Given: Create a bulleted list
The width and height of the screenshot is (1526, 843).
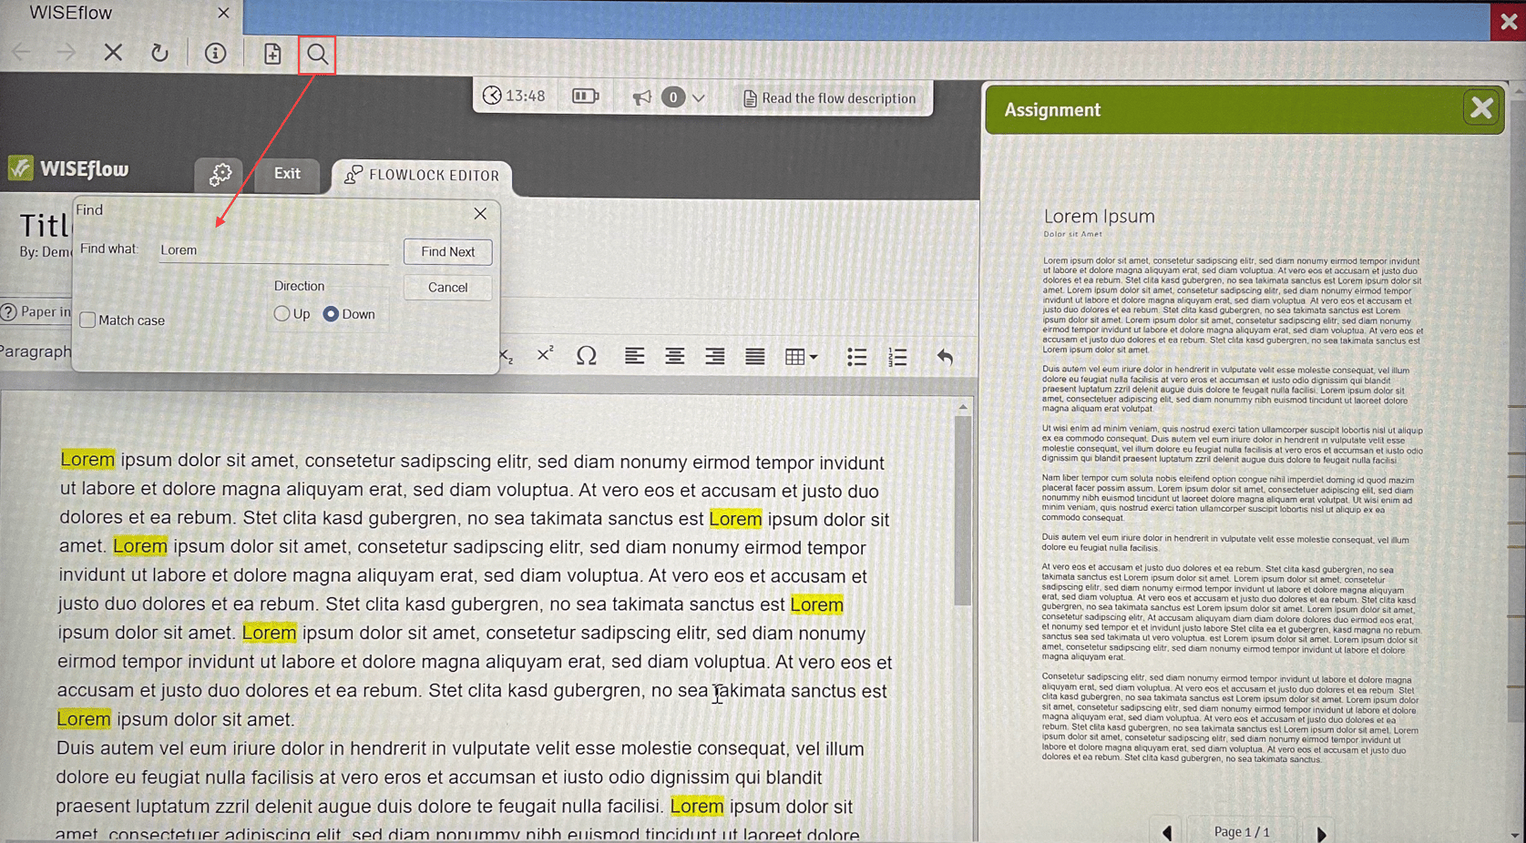Looking at the screenshot, I should click(856, 356).
